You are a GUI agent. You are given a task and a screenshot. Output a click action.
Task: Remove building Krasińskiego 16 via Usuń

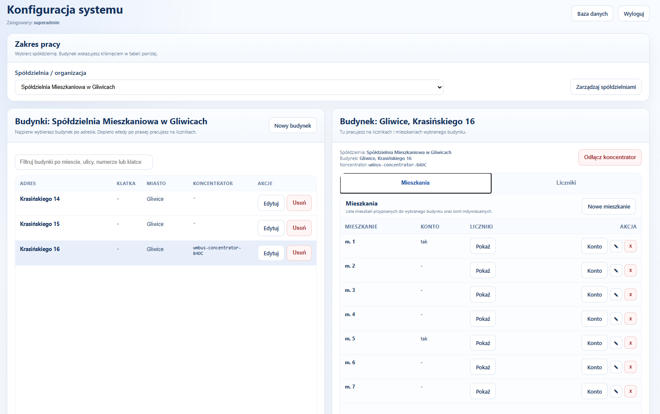coord(299,253)
